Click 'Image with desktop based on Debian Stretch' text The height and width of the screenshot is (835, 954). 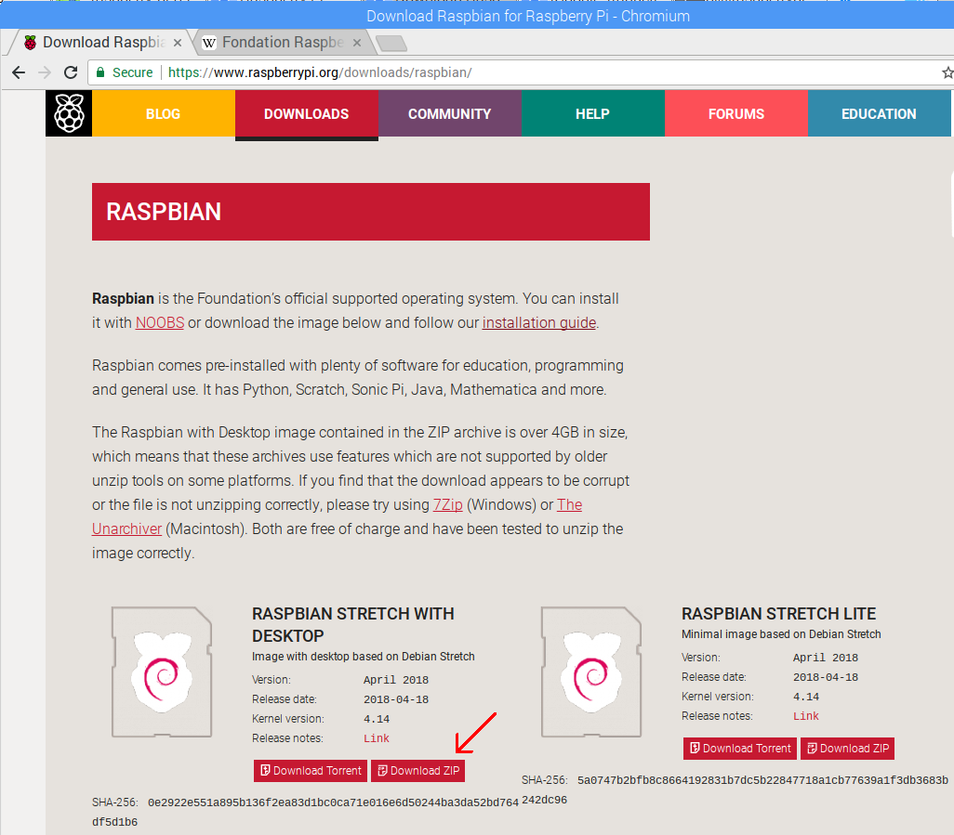(x=364, y=657)
